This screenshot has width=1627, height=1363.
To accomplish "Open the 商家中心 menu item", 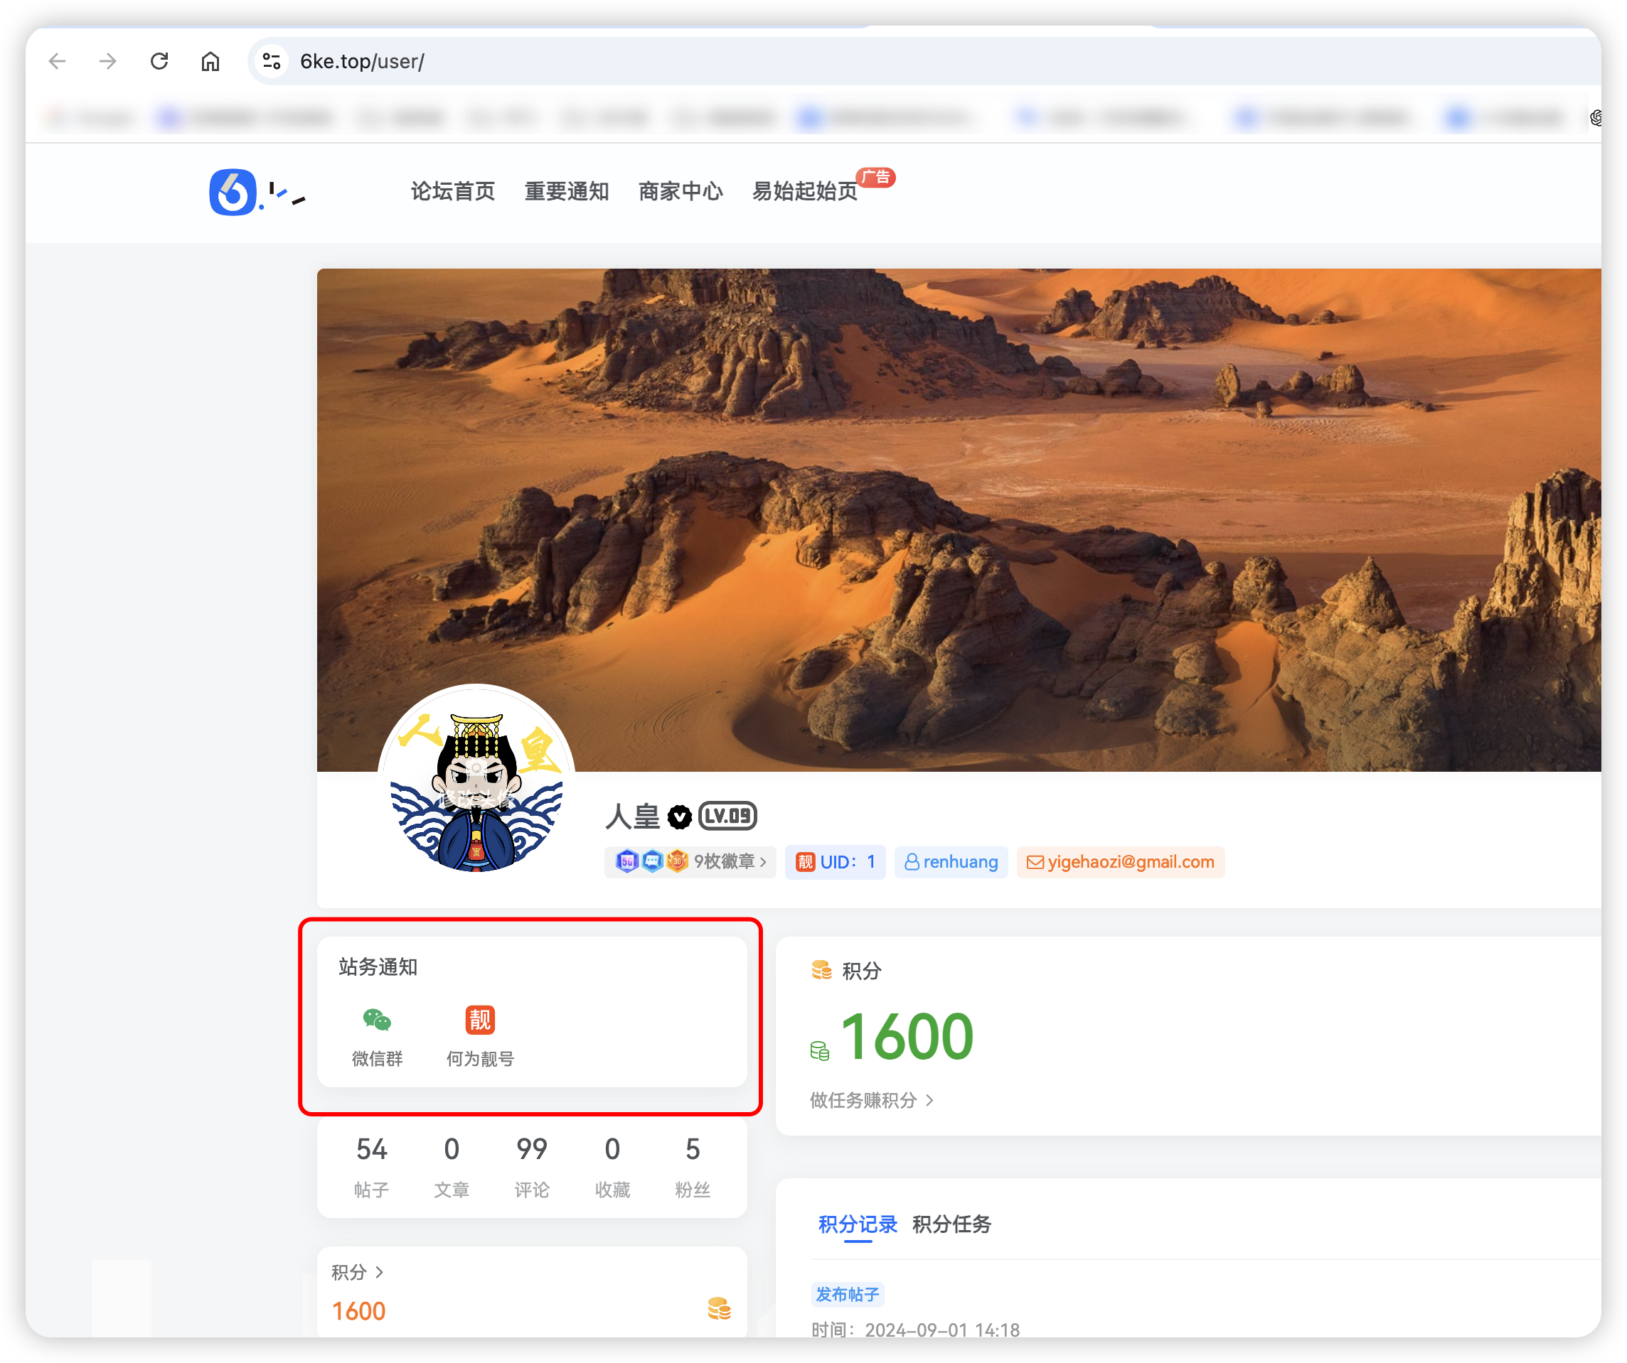I will click(x=680, y=192).
